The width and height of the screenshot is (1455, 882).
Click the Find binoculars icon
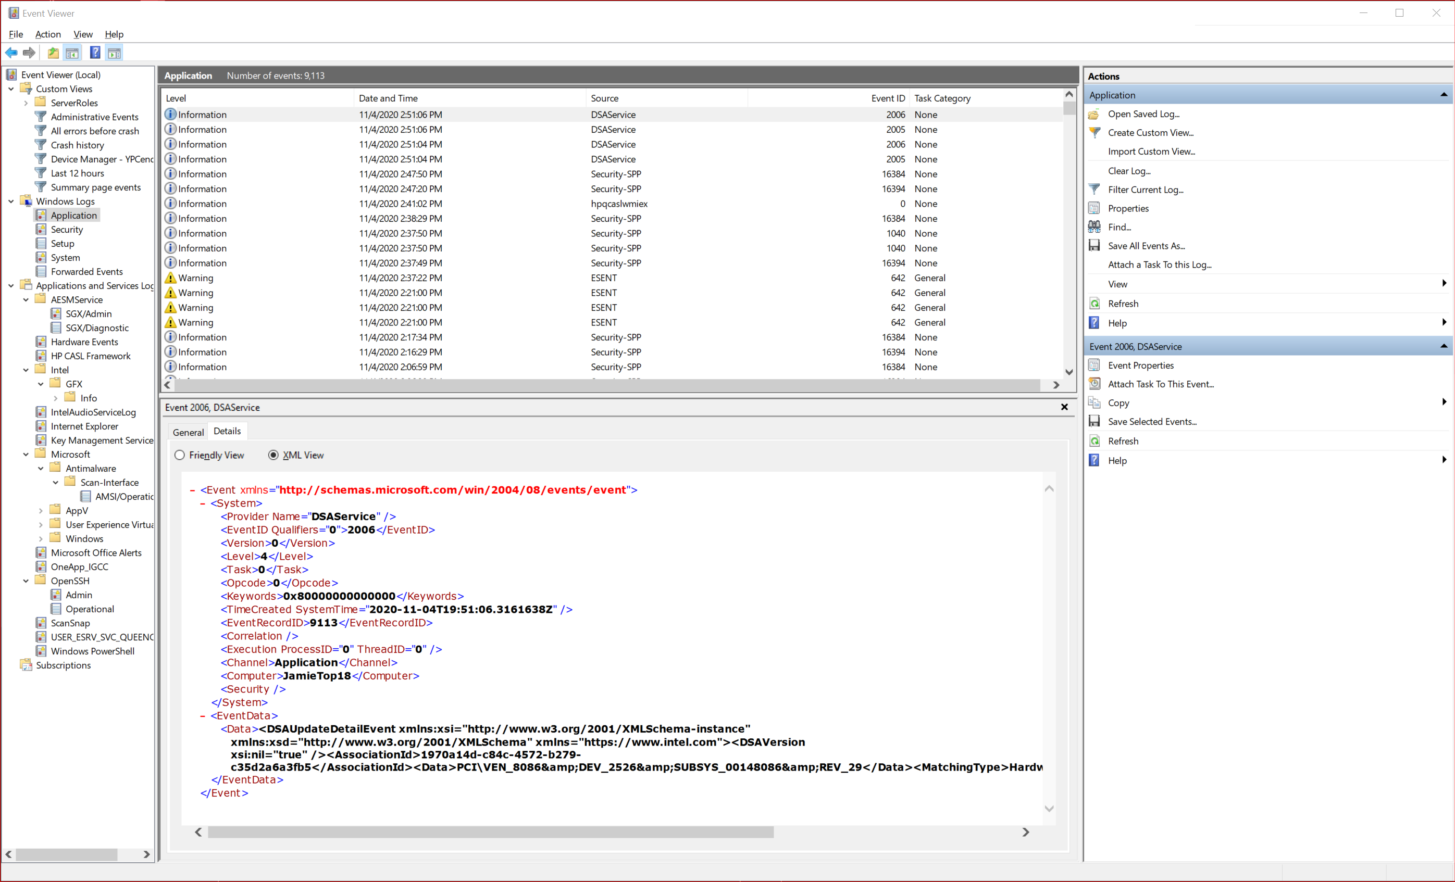(x=1094, y=226)
